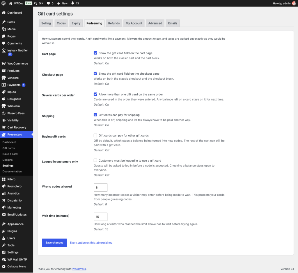
Task: Click the Cart Recovery cart icon
Action: [x=3, y=127]
